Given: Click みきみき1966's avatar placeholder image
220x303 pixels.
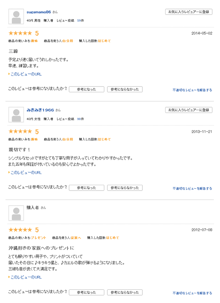Looking at the screenshot, I should (16, 115).
